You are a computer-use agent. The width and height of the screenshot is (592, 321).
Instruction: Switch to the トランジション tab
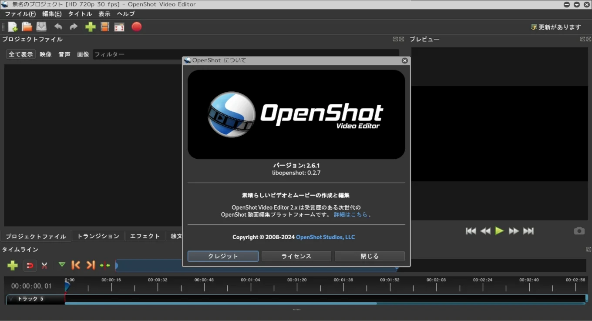pos(98,236)
